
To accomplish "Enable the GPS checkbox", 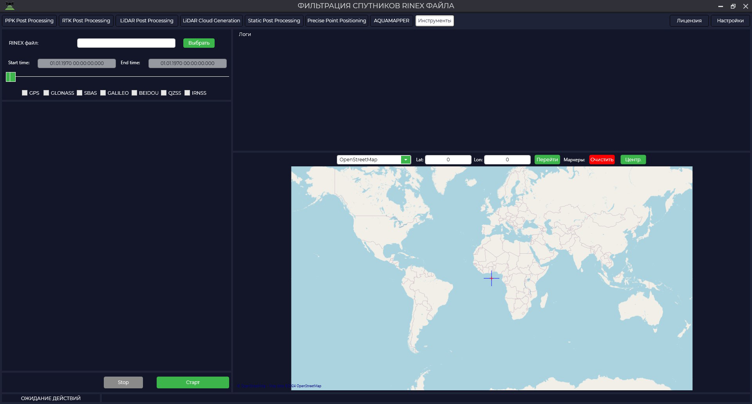I will point(25,93).
